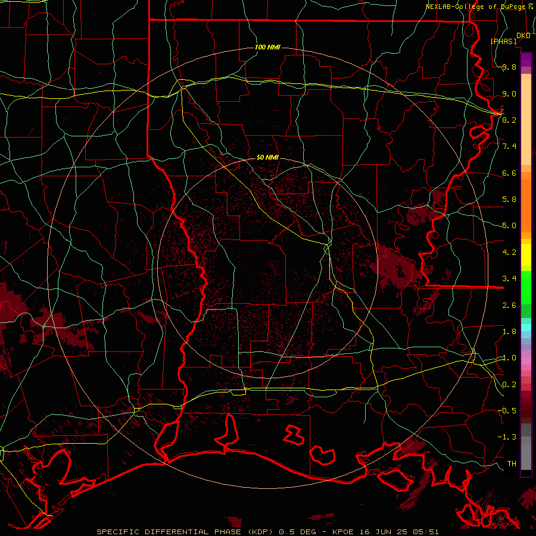
Task: Click the 3.4 scale value
Action: click(509, 279)
